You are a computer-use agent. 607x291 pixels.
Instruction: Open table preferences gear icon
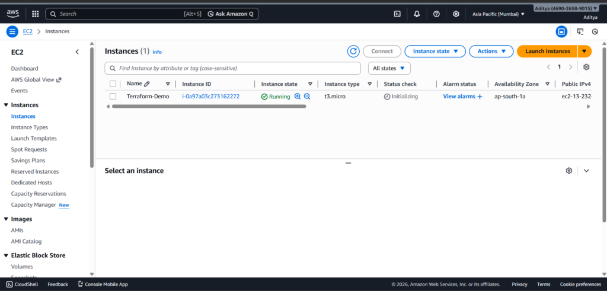586,68
